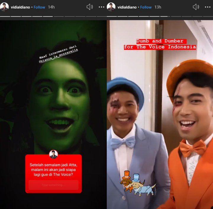Jump to first segment of 14h story progress bar
The width and height of the screenshot is (213, 209).
pos(5,17)
